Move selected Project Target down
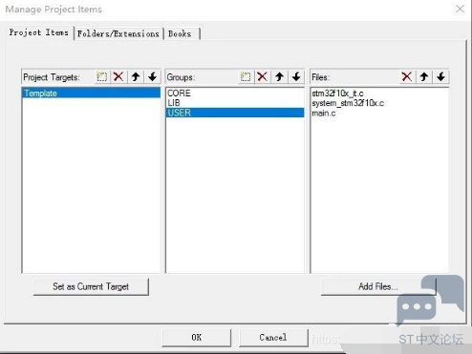Viewport: 472px width, 354px height. pyautogui.click(x=153, y=77)
